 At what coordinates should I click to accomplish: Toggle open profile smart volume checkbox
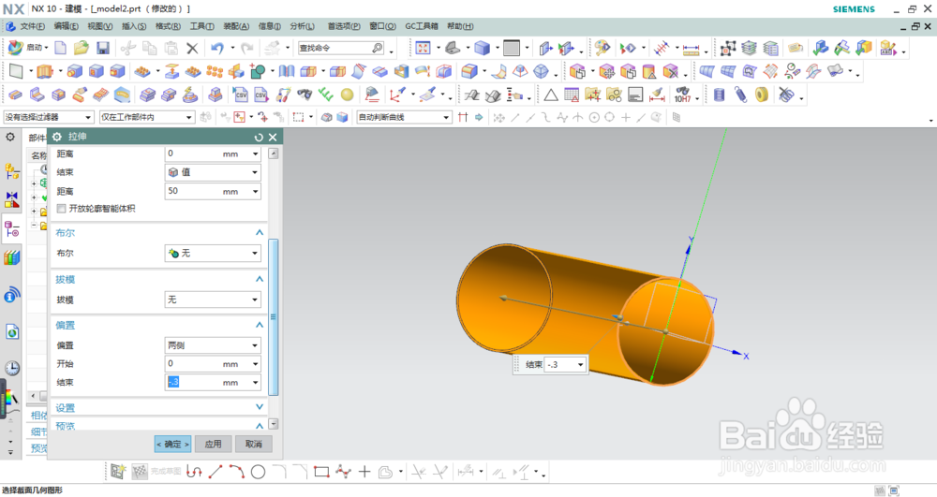tap(61, 209)
